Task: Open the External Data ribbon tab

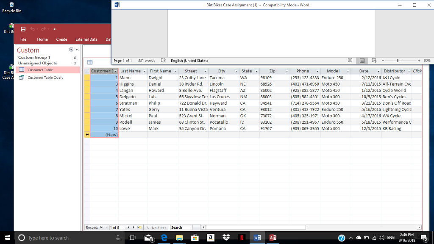Action: (x=86, y=39)
